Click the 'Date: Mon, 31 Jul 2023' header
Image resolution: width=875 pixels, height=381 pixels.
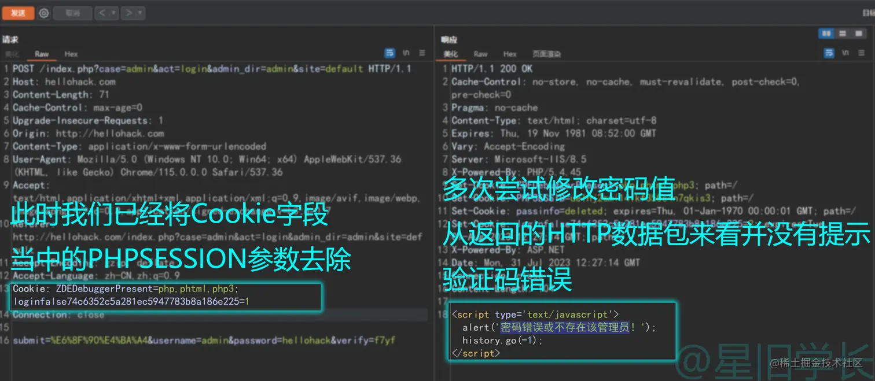pos(546,262)
